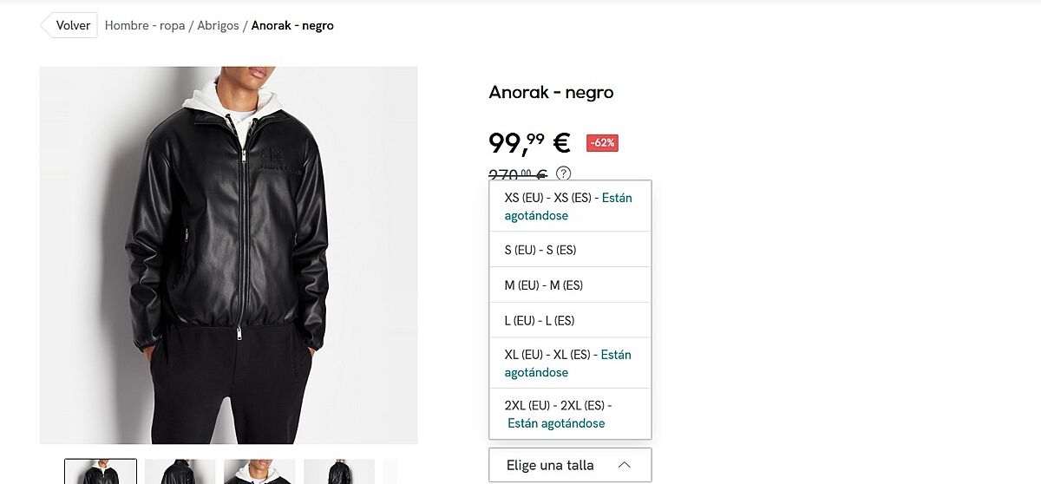1041x484 pixels.
Task: Click the Anorak - negro breadcrumb item
Action: tap(292, 25)
